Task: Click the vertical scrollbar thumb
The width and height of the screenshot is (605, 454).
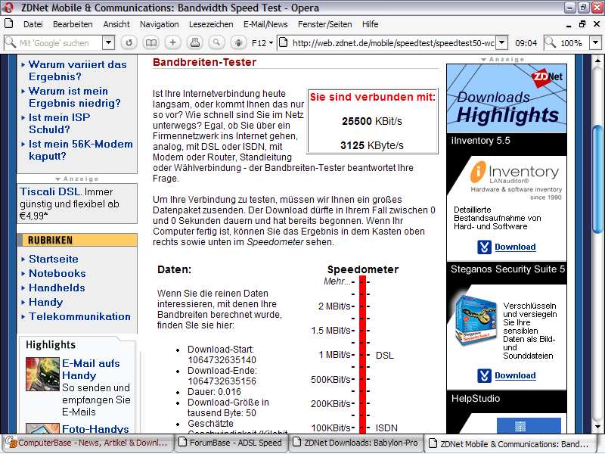Action: [x=597, y=179]
